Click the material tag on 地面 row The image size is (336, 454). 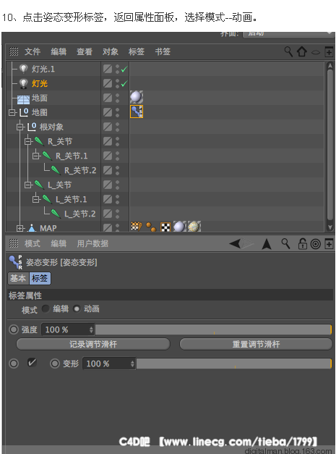coord(137,97)
